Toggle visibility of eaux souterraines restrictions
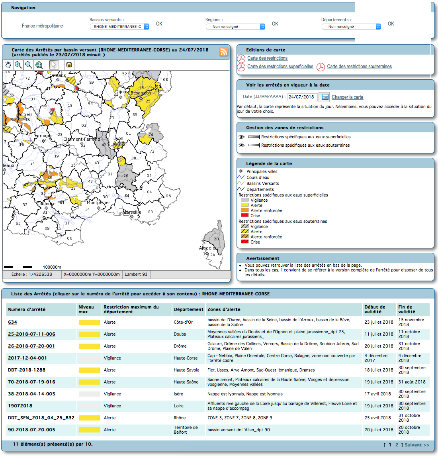The image size is (438, 456). 241,145
